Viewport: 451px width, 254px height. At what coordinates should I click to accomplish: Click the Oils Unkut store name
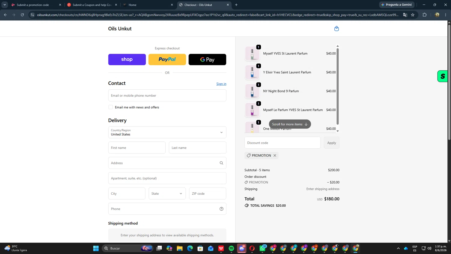[120, 29]
